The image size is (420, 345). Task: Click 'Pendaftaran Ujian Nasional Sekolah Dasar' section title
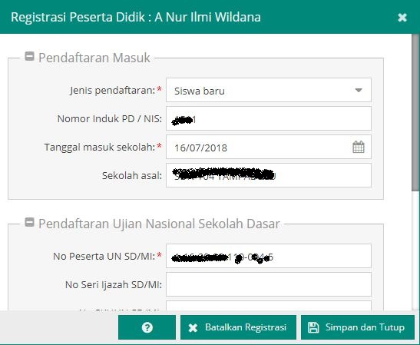[x=159, y=224]
